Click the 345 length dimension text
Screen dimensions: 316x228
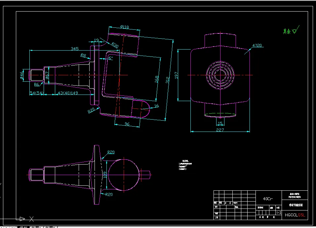point(75,49)
